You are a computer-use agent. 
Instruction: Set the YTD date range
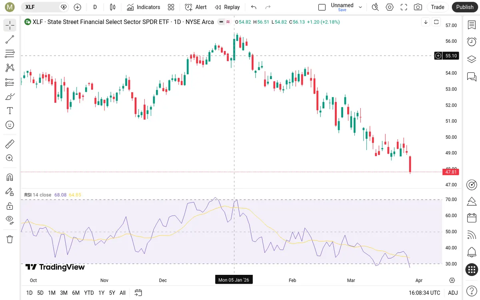[89, 293]
